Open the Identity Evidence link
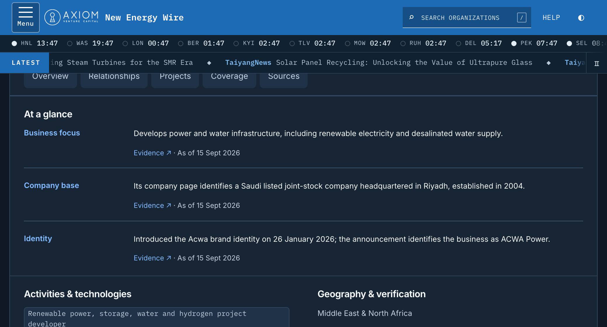Image resolution: width=607 pixels, height=327 pixels. point(152,258)
